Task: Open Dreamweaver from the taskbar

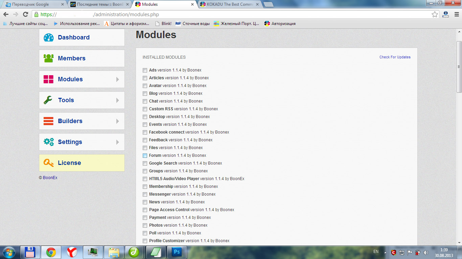Action: coord(134,252)
